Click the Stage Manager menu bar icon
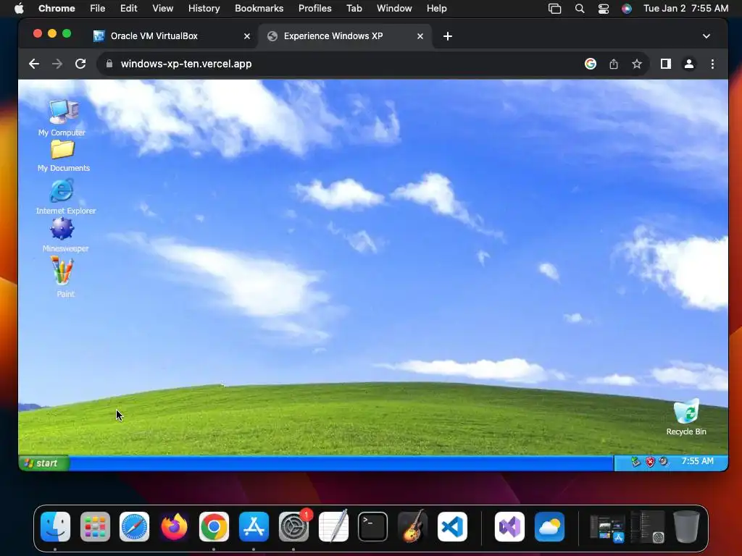The width and height of the screenshot is (742, 556). coord(554,9)
